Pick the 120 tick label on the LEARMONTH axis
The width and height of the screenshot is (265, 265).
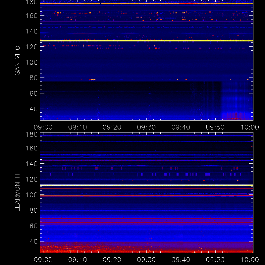tap(31, 179)
